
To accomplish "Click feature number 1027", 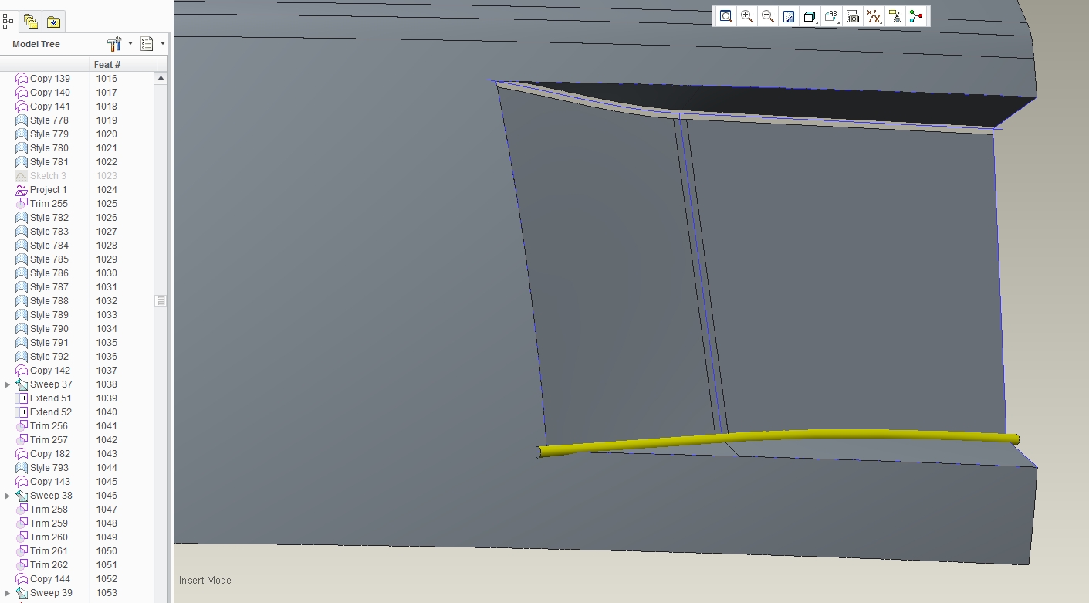I will [x=107, y=232].
